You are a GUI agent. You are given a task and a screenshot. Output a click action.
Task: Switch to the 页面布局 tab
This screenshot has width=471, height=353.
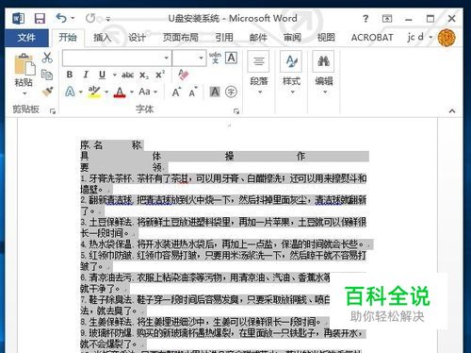pos(181,38)
